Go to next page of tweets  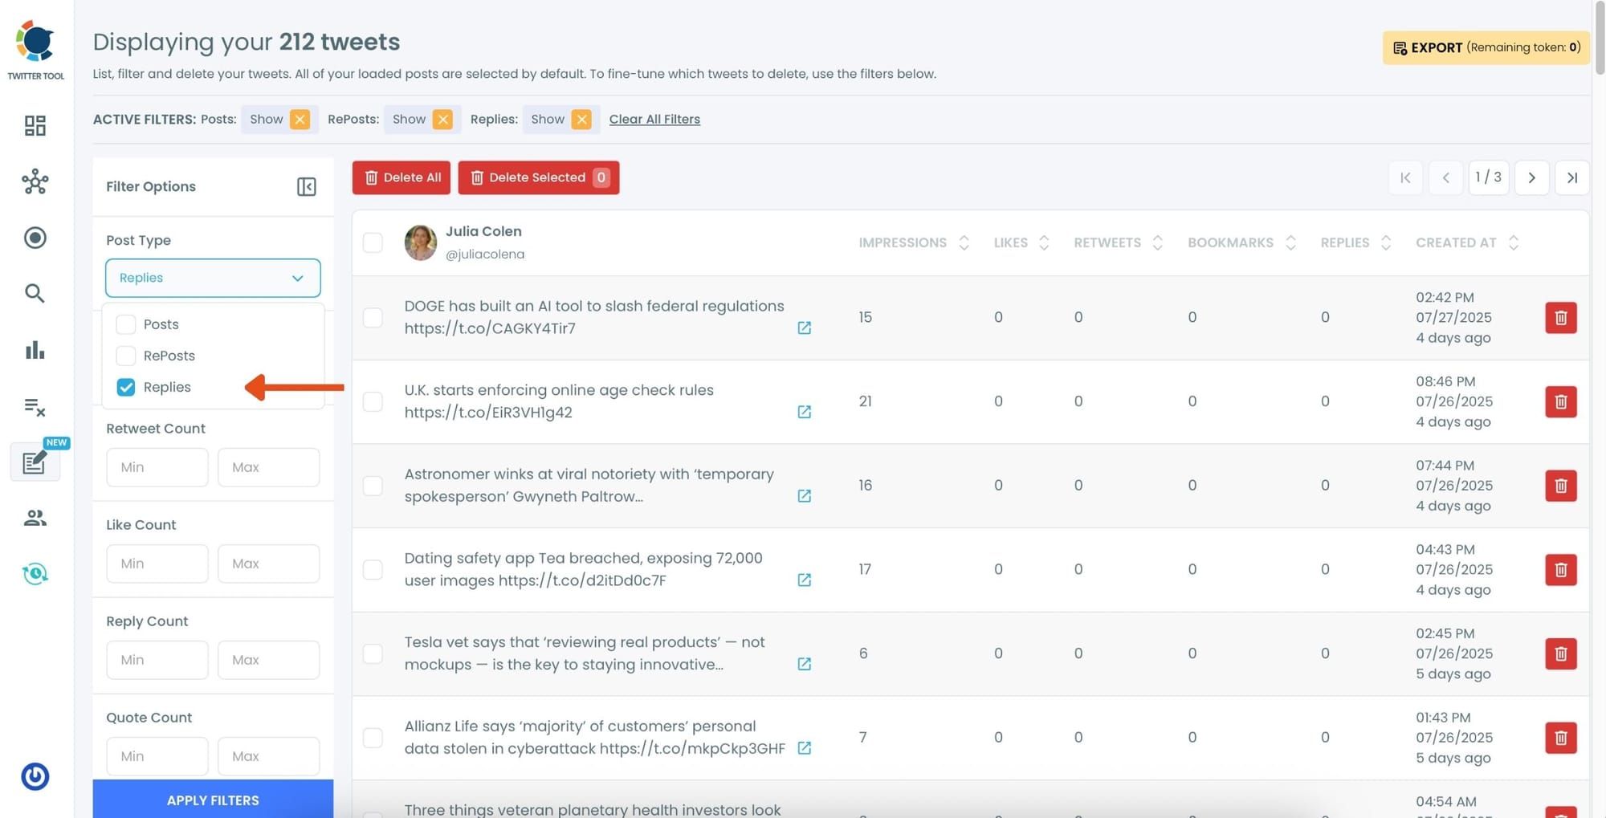pos(1531,177)
